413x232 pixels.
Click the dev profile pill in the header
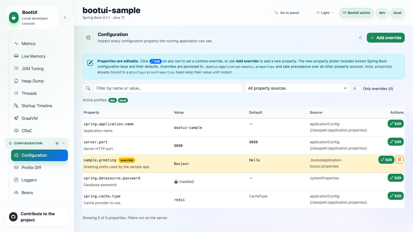coord(382,13)
